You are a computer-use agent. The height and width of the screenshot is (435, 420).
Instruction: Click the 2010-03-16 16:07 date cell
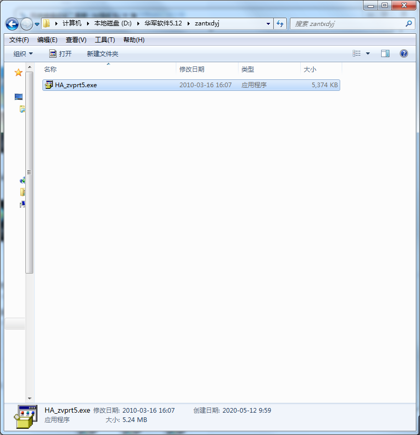point(205,85)
